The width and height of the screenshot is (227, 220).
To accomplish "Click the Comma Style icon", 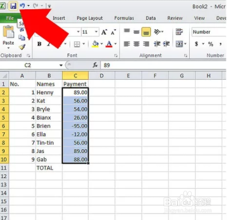I will pyautogui.click(x=220, y=44).
